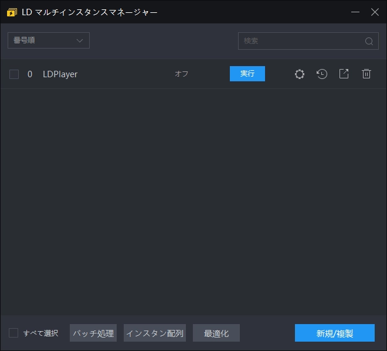
Task: Check the LDPlayer row checkbox
Action: [14, 74]
